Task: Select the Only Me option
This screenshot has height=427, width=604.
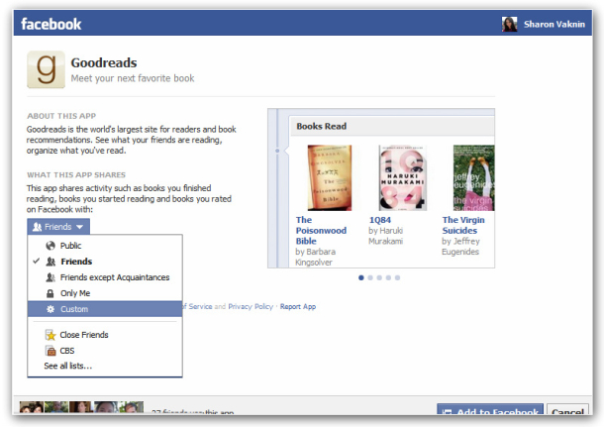Action: click(105, 293)
